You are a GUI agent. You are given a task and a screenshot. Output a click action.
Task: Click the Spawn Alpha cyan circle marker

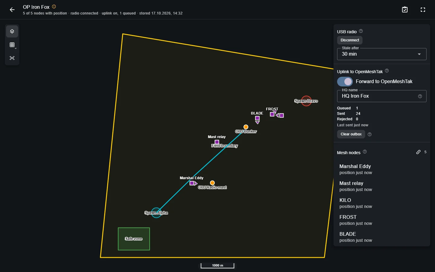(156, 213)
